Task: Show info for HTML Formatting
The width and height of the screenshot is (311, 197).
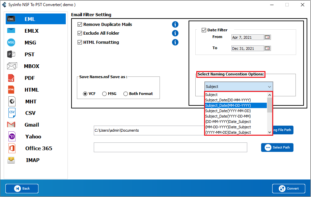Action: click(175, 42)
